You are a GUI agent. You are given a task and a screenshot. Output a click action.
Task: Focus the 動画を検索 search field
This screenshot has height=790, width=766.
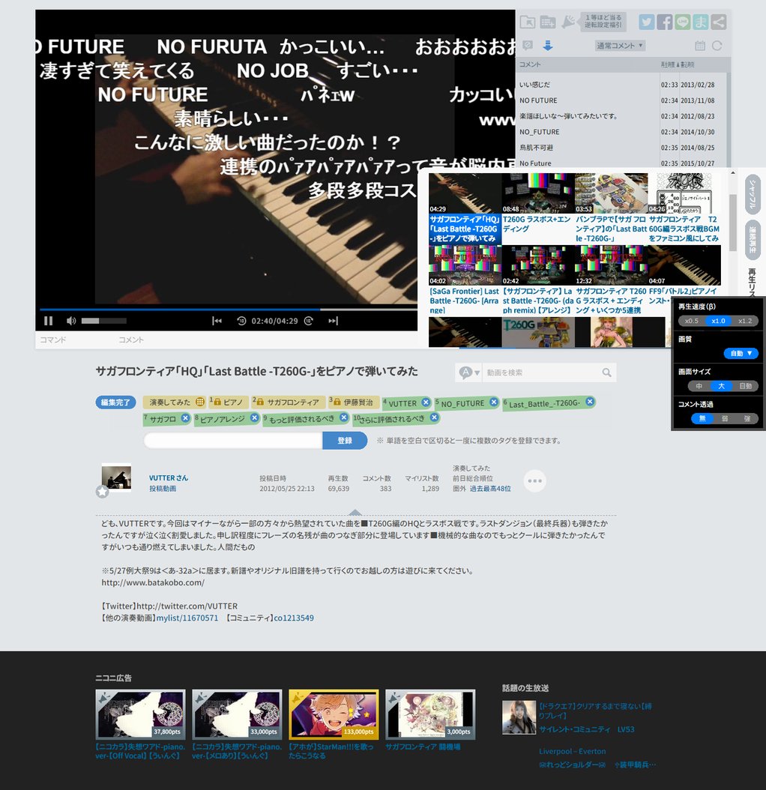pos(540,373)
